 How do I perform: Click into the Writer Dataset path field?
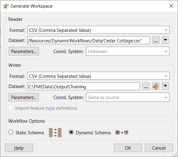pos(83,86)
